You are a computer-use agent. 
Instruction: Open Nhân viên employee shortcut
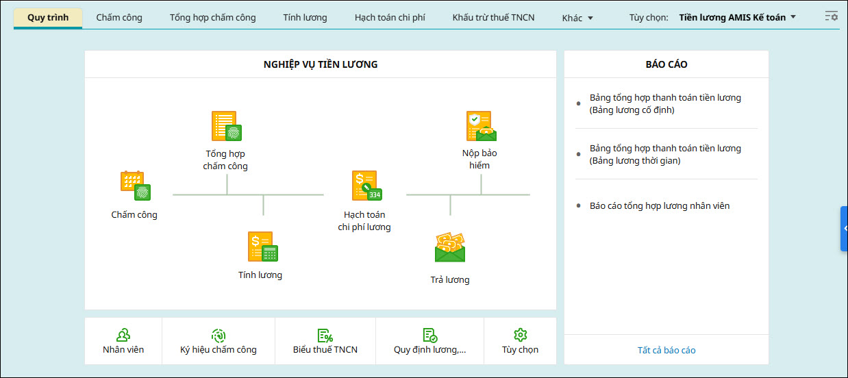123,341
